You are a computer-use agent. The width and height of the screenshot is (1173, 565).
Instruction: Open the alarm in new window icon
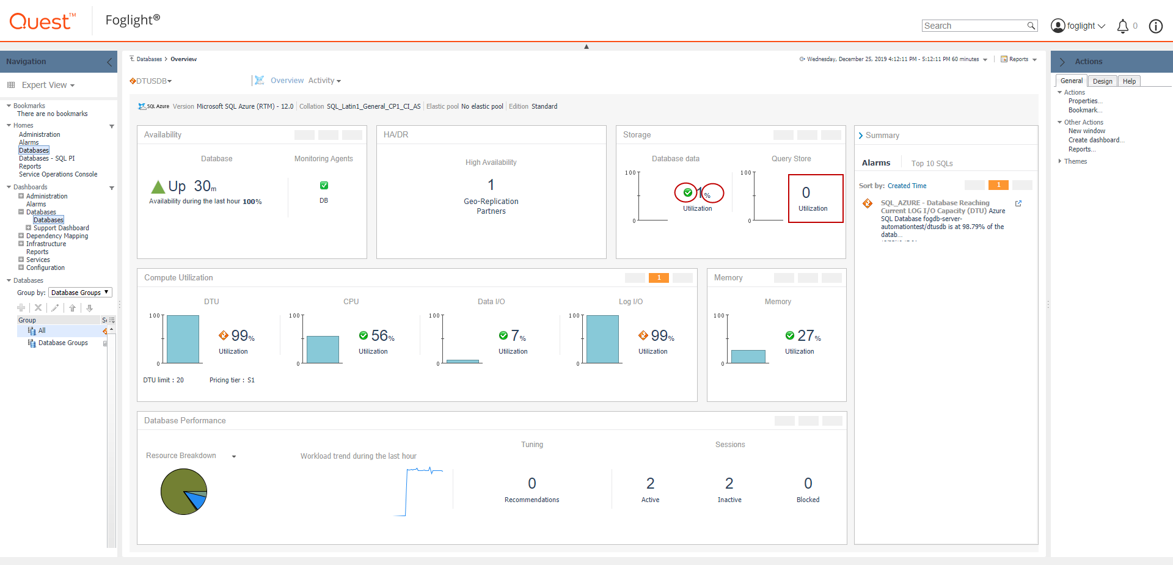pyautogui.click(x=1018, y=203)
